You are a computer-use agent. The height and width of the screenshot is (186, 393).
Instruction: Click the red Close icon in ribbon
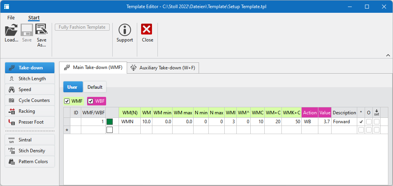coord(147,30)
